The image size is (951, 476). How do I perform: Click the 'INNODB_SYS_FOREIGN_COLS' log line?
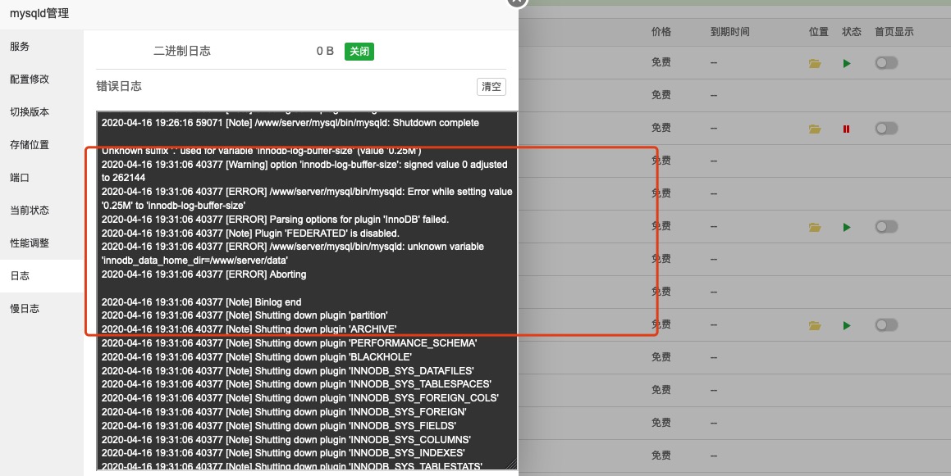300,398
